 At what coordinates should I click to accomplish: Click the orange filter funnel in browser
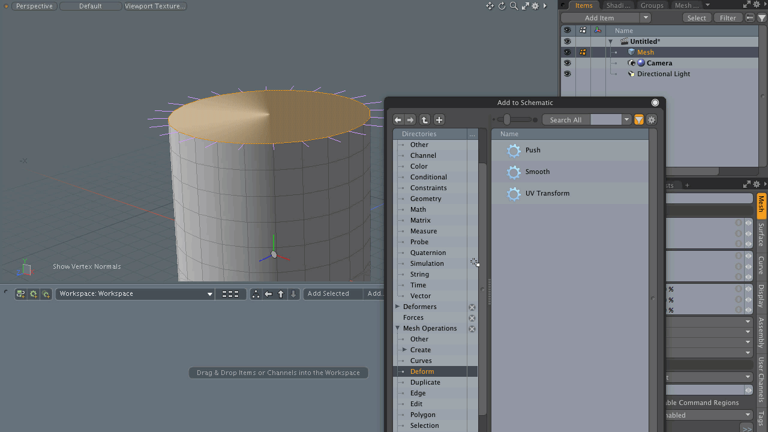(639, 120)
